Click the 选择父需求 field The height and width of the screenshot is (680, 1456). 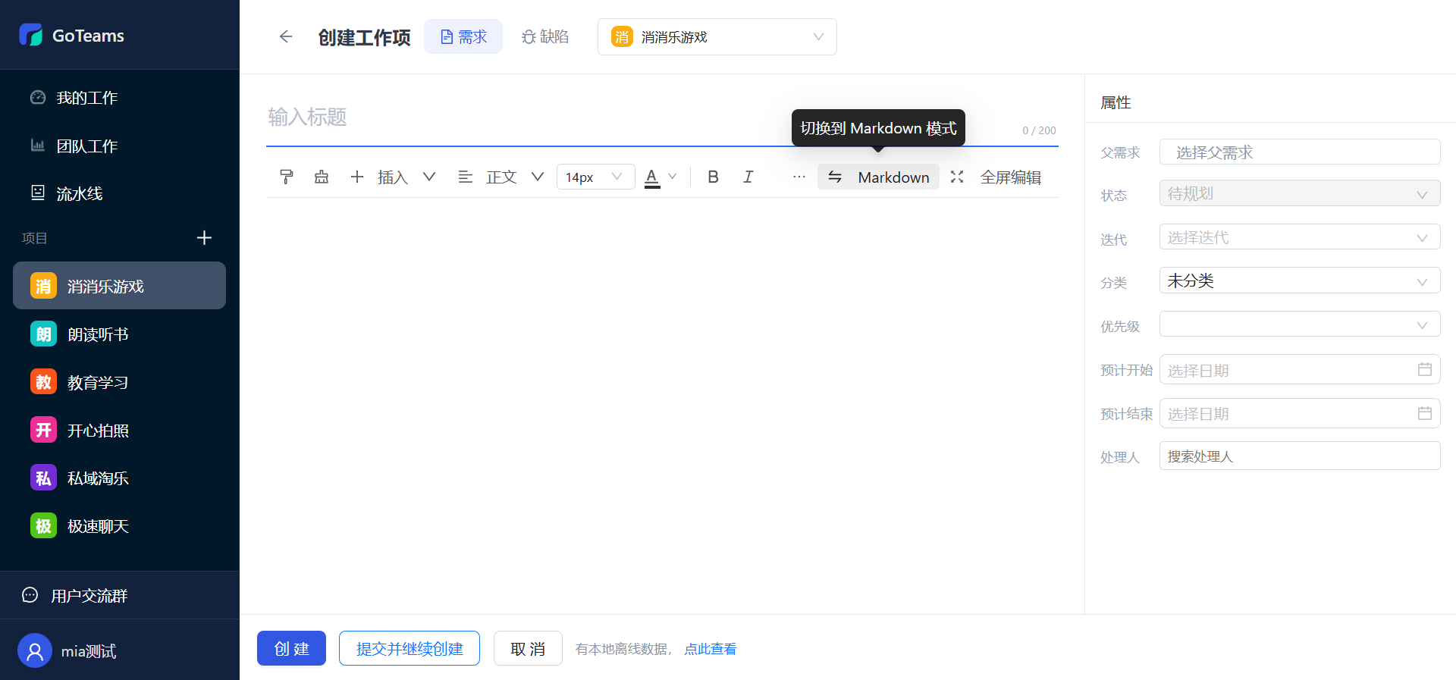pos(1300,152)
